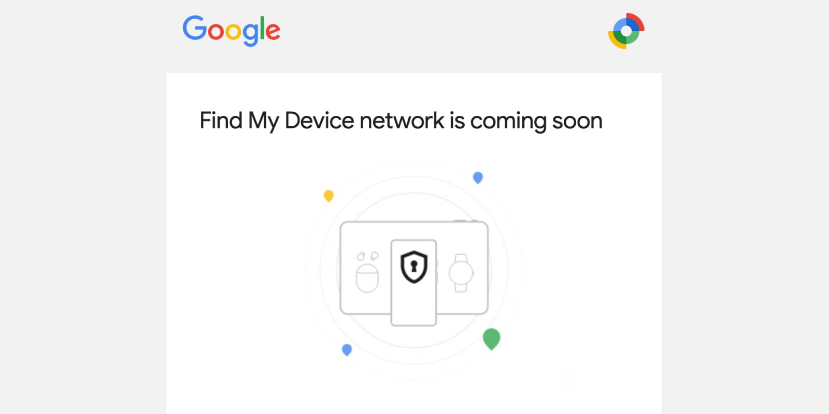Click the yellow letter o in Google logo
The height and width of the screenshot is (414, 829).
coord(233,32)
